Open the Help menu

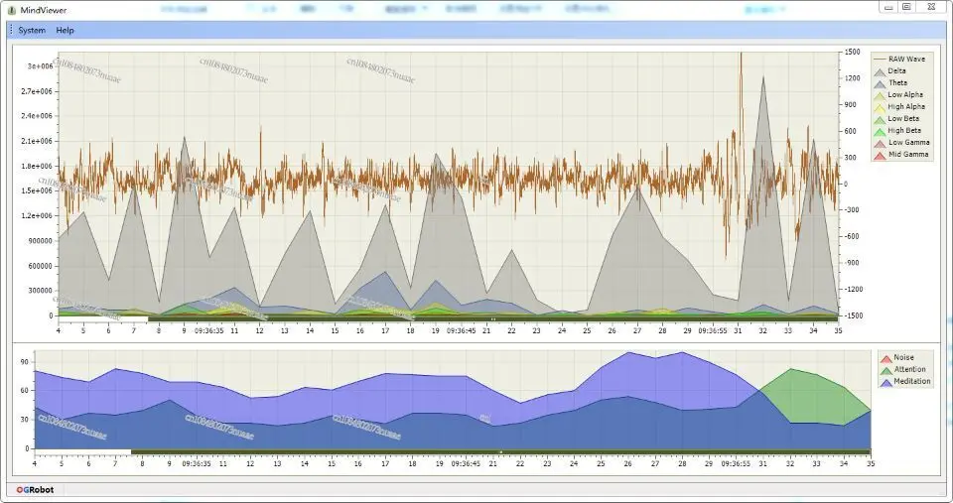(x=65, y=31)
